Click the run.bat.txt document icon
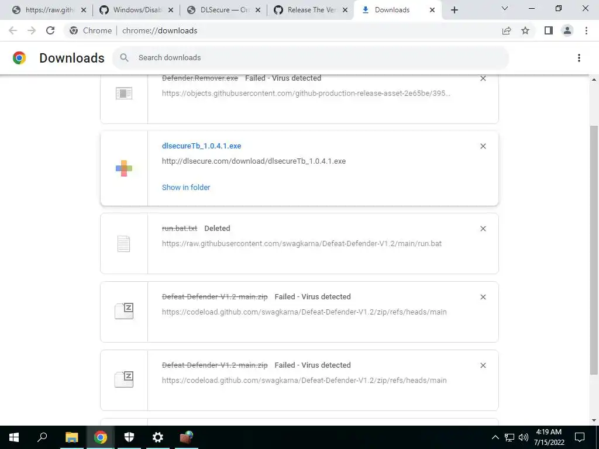This screenshot has width=599, height=449. click(x=124, y=244)
